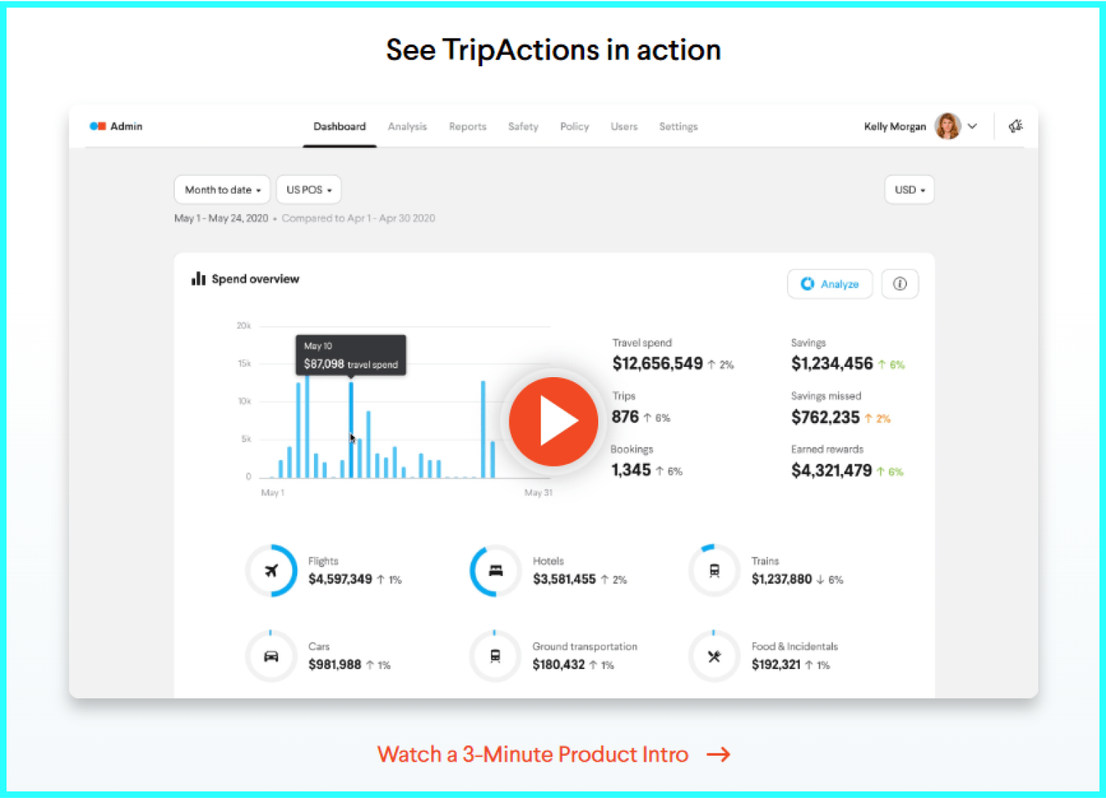Click the Savings missed $762,235 value
The width and height of the screenshot is (1106, 798).
pos(825,417)
